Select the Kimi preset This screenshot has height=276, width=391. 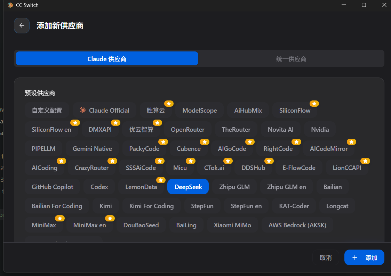pyautogui.click(x=105, y=206)
